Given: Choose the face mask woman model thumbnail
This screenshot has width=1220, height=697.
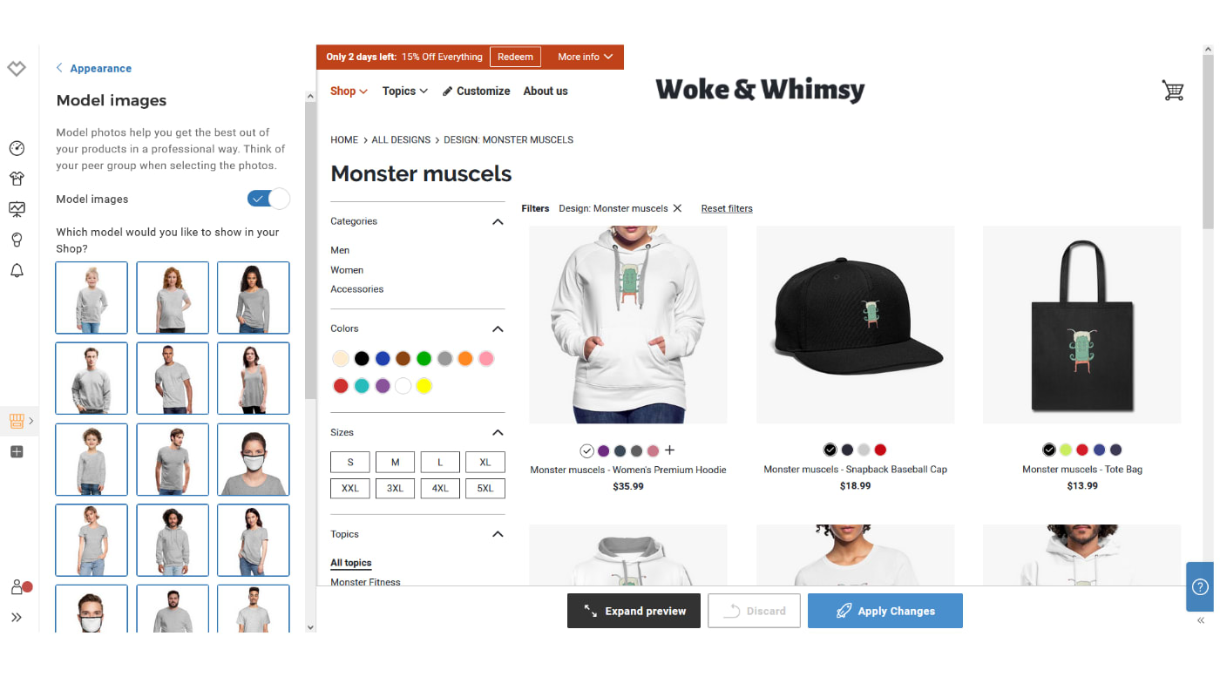Looking at the screenshot, I should point(254,459).
